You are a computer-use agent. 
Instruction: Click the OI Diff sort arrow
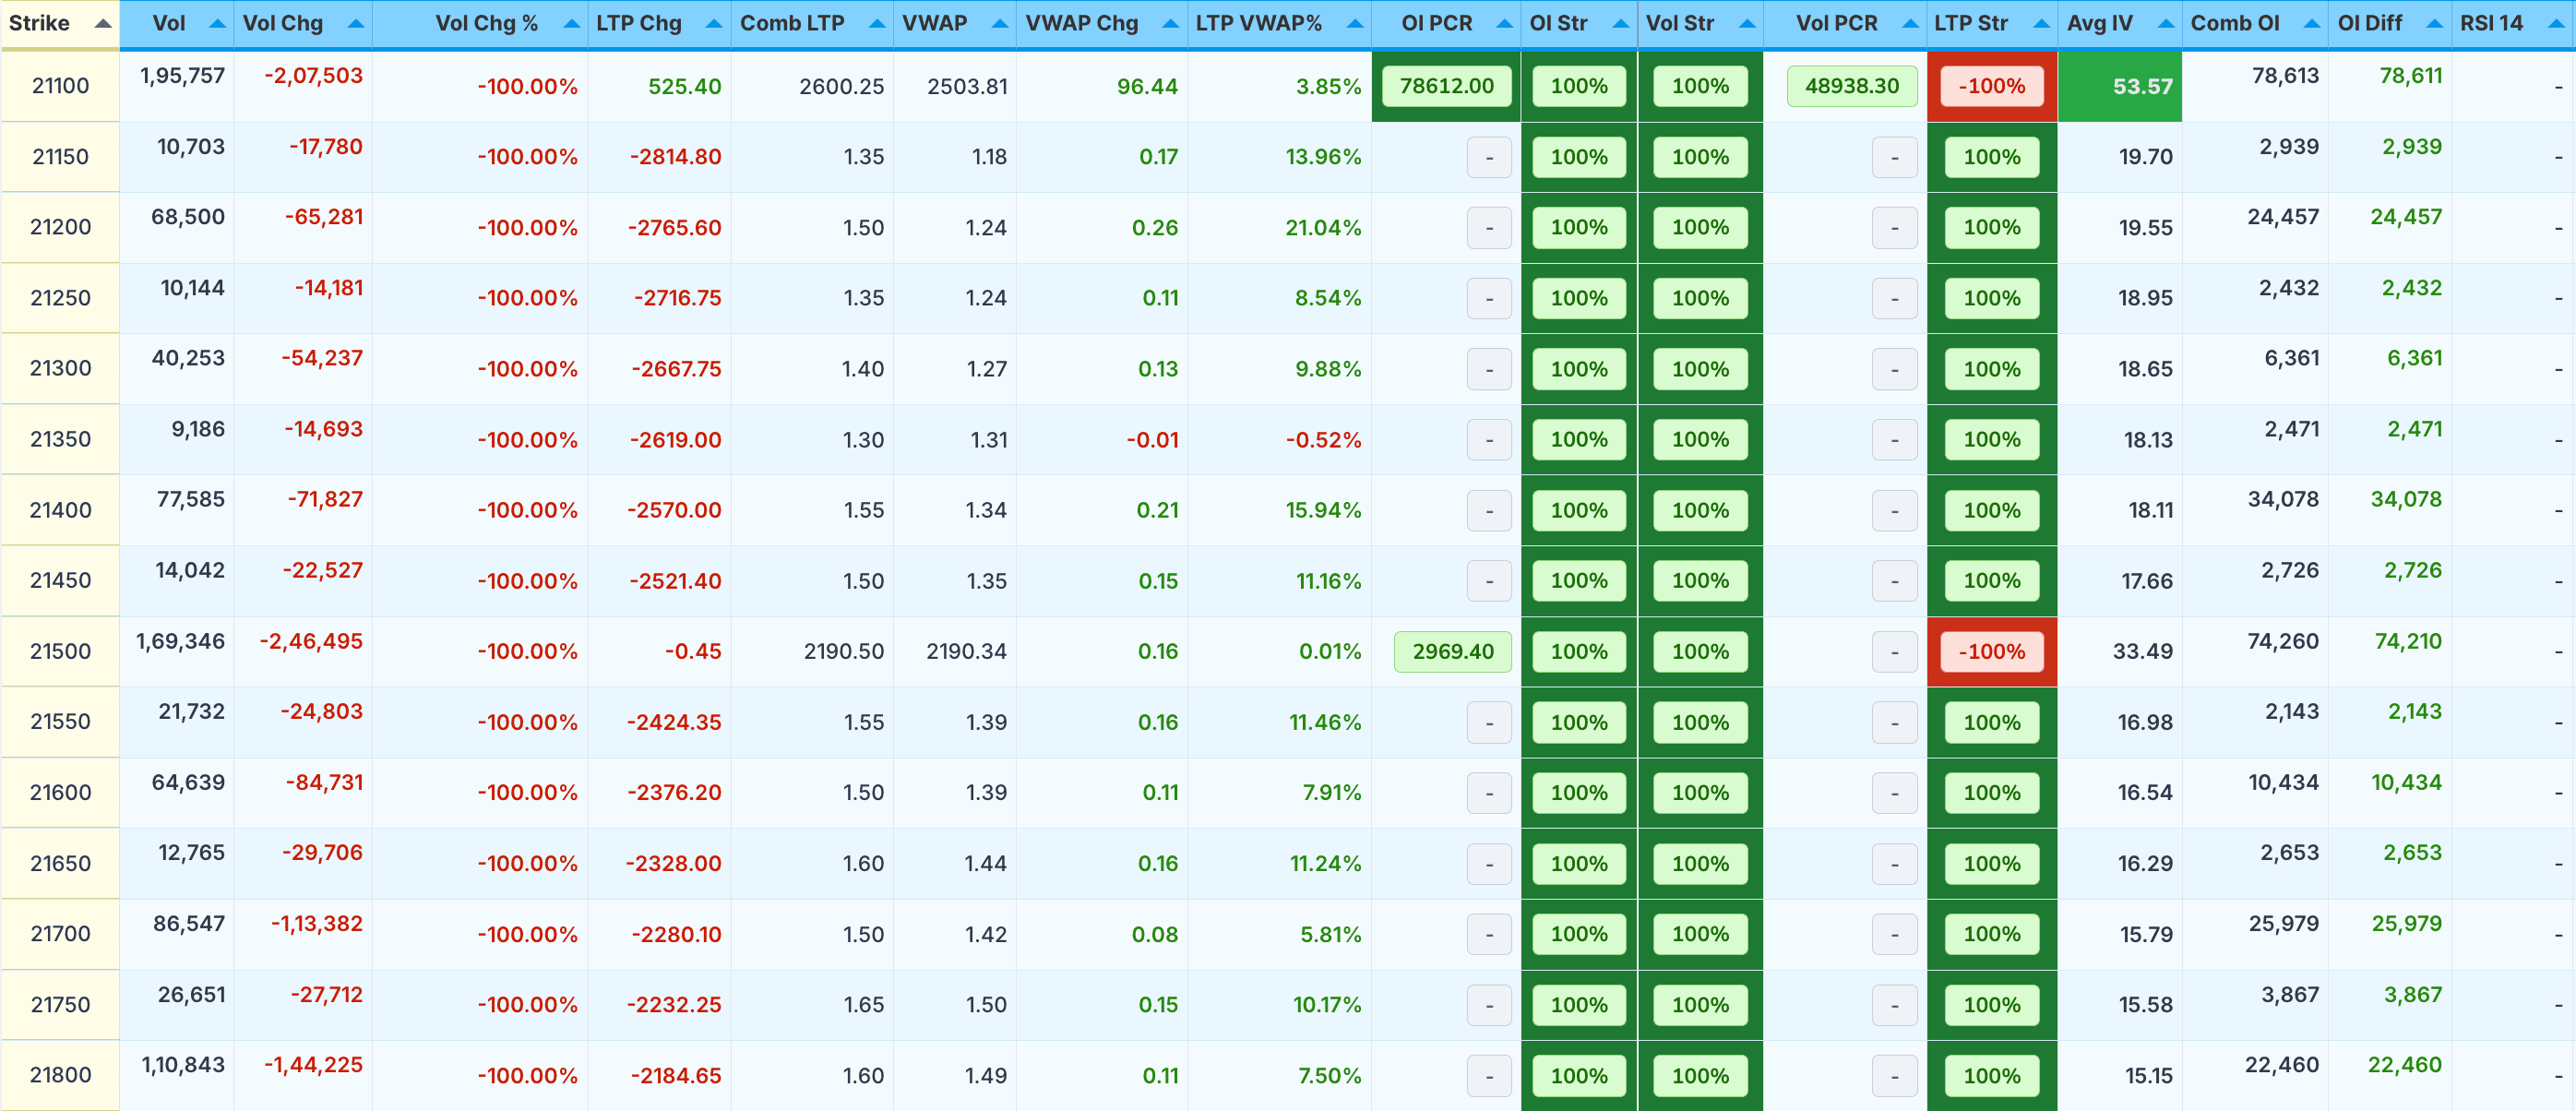[x=2434, y=23]
